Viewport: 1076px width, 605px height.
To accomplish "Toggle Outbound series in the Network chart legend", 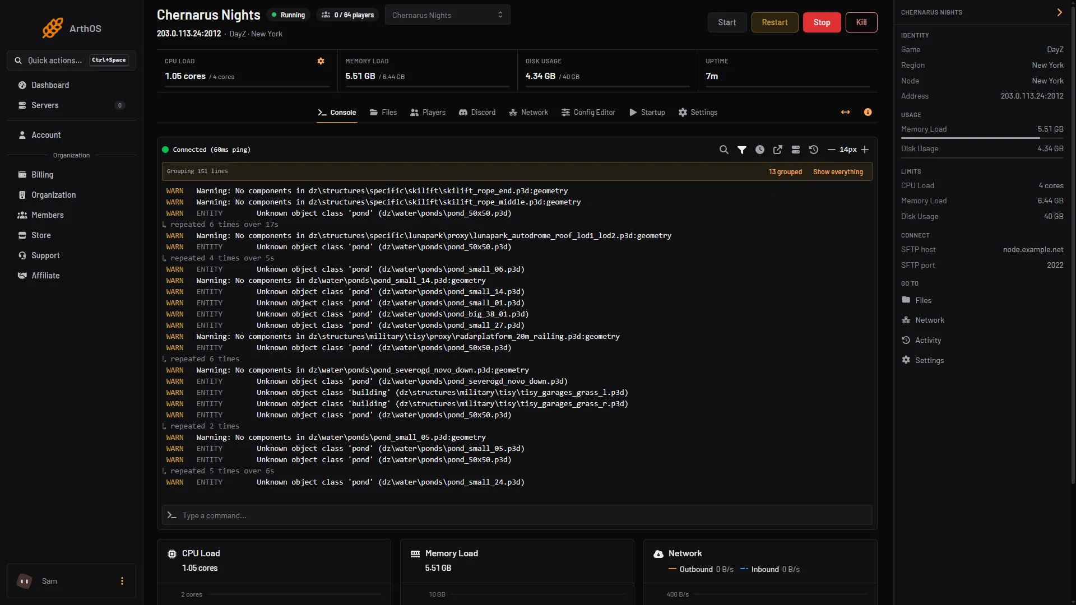I will point(701,570).
